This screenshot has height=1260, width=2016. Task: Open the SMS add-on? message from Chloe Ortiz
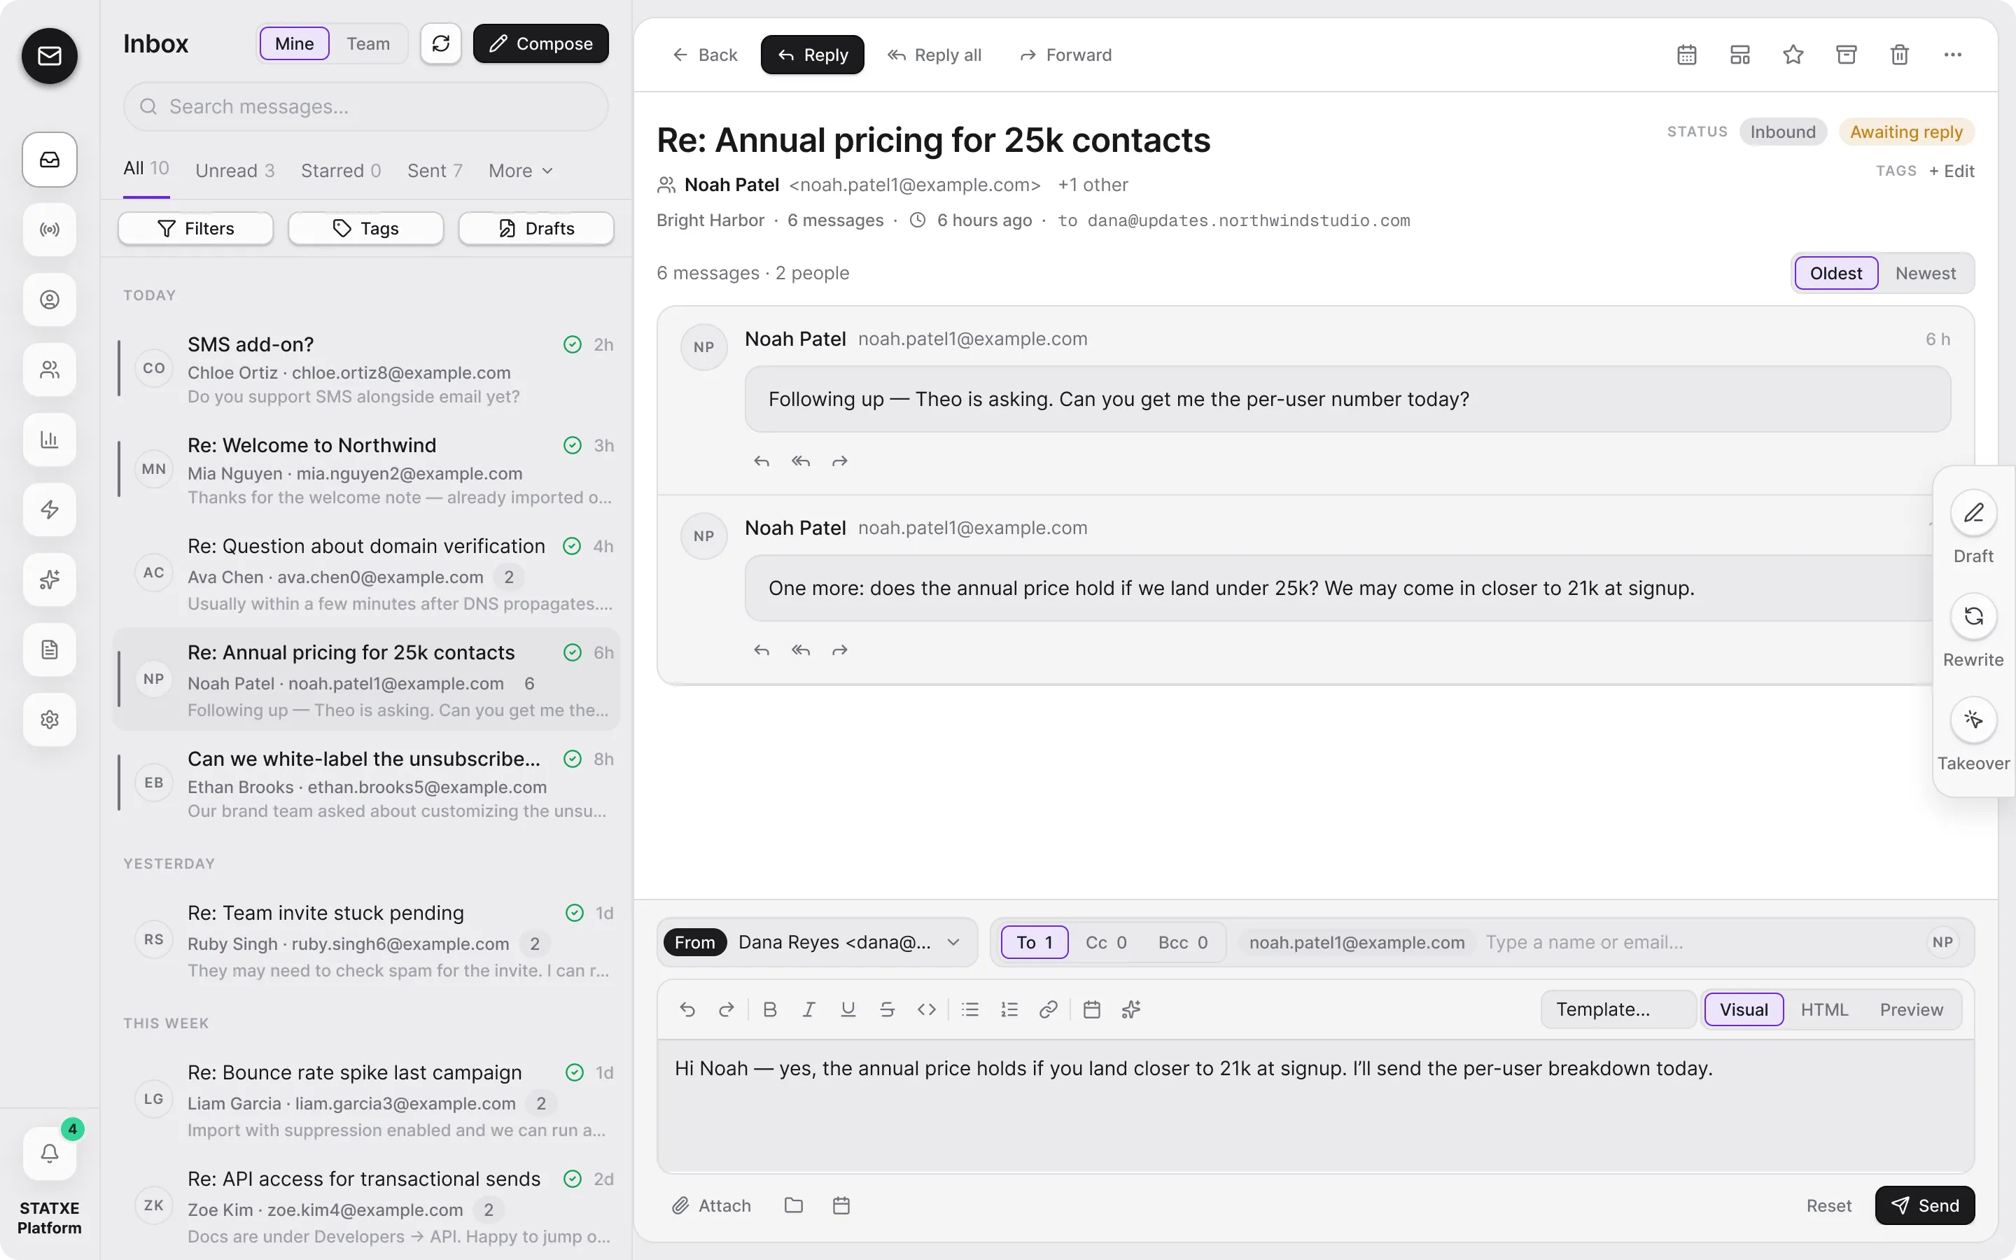[367, 369]
